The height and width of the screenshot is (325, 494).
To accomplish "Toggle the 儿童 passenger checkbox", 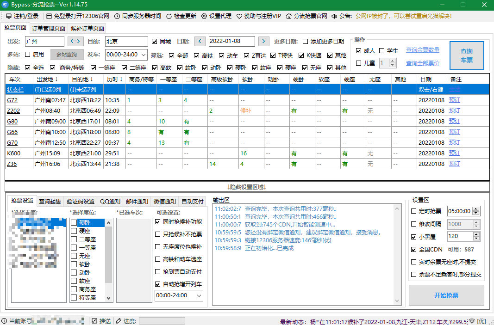I will click(358, 63).
